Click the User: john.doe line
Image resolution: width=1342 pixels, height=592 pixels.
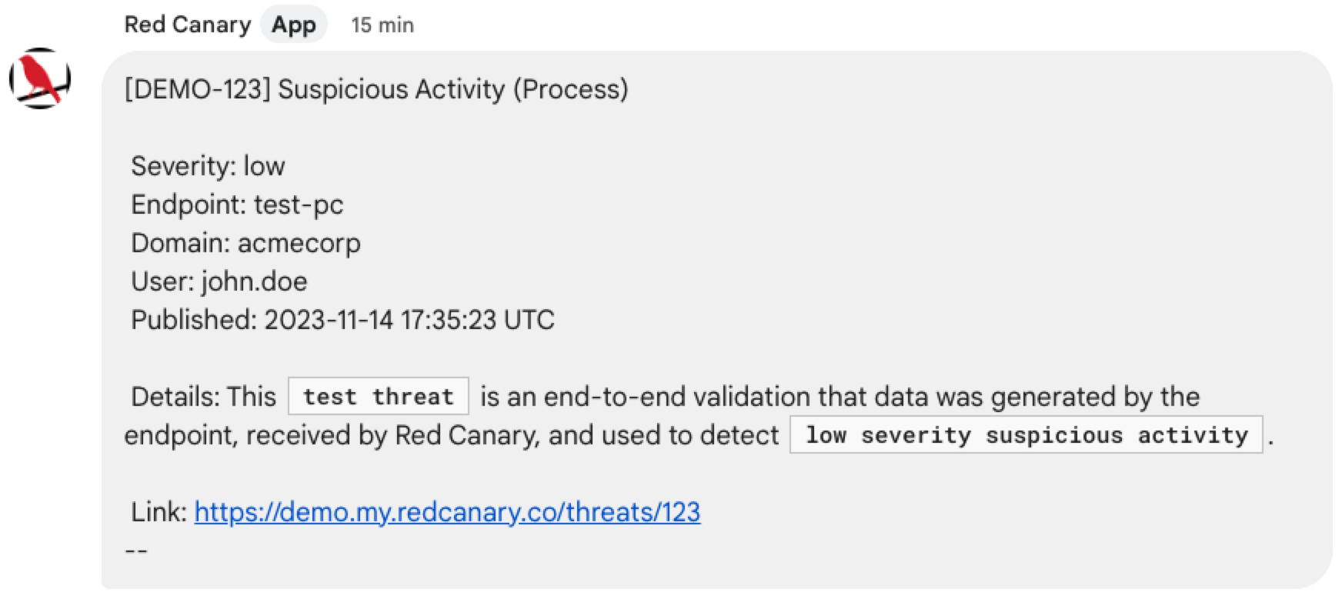point(219,281)
